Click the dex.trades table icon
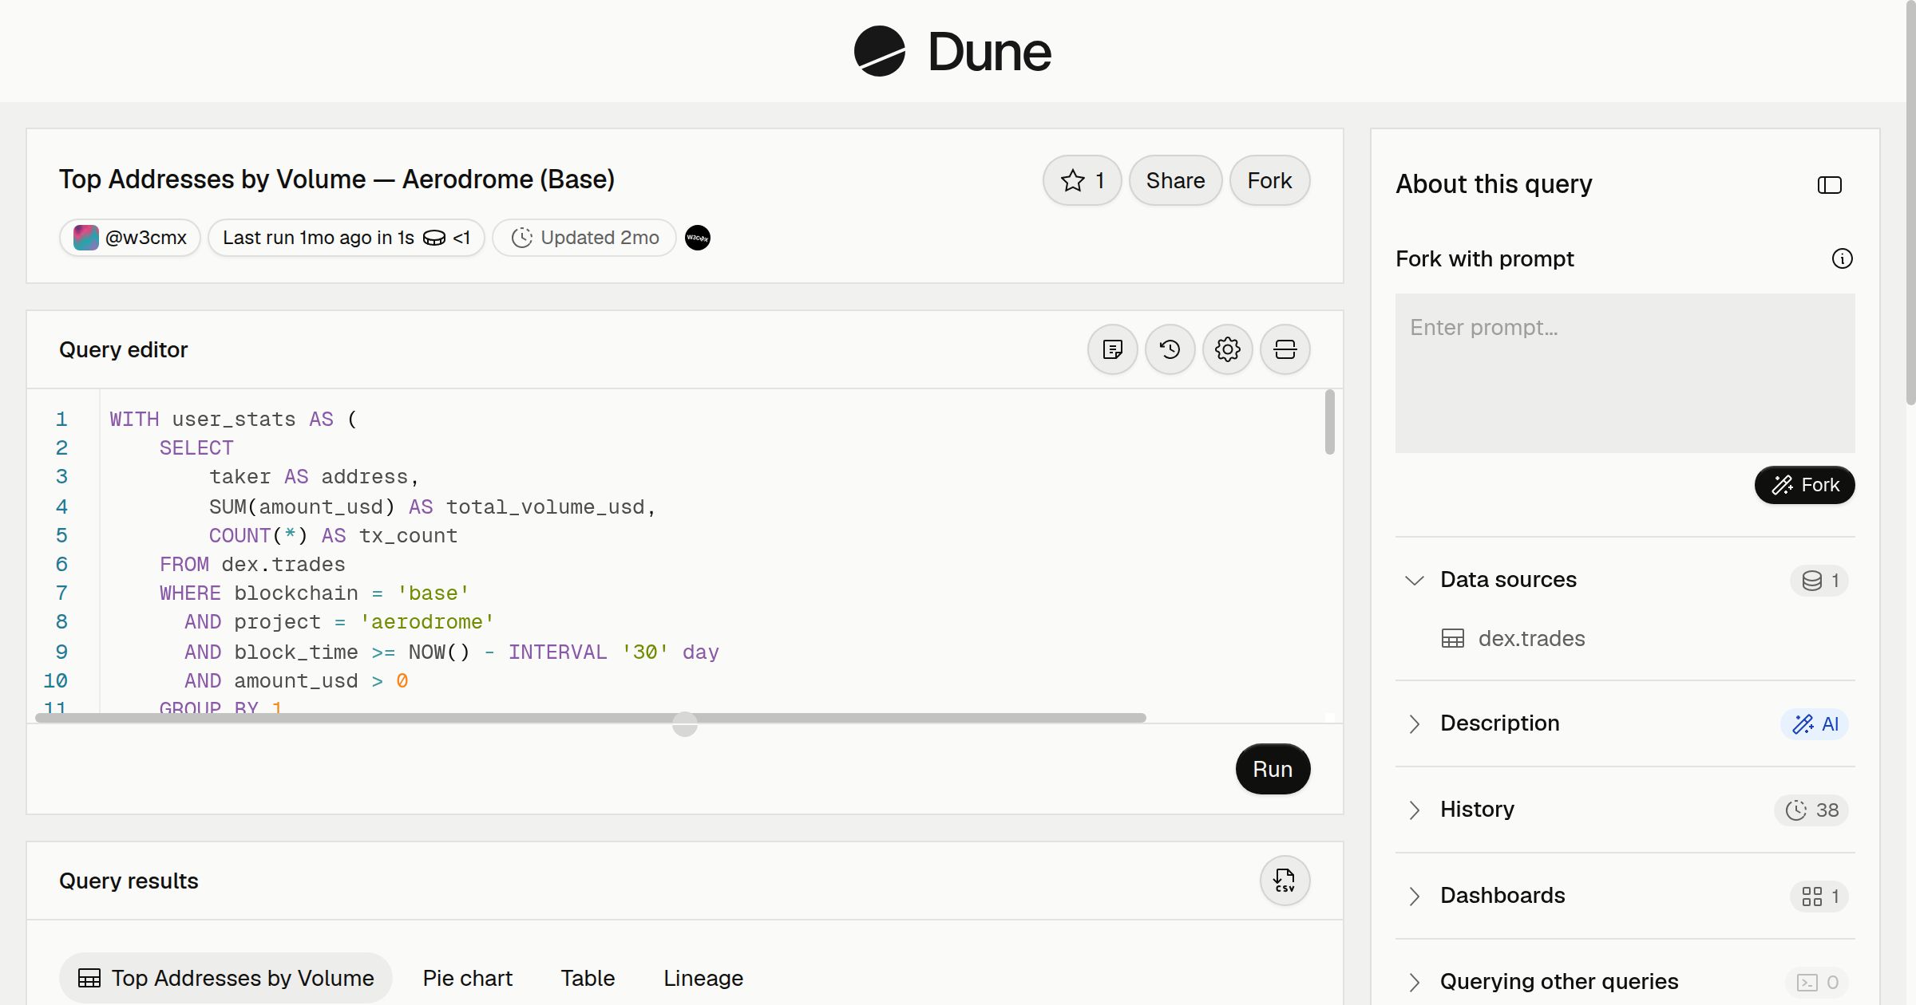The image size is (1916, 1005). (1452, 639)
